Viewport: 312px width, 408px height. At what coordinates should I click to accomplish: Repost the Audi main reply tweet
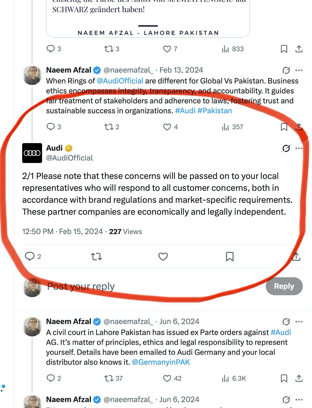click(97, 257)
